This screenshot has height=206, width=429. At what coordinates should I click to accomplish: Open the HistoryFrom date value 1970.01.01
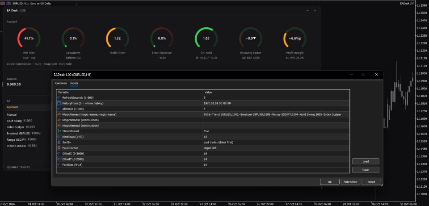point(276,103)
